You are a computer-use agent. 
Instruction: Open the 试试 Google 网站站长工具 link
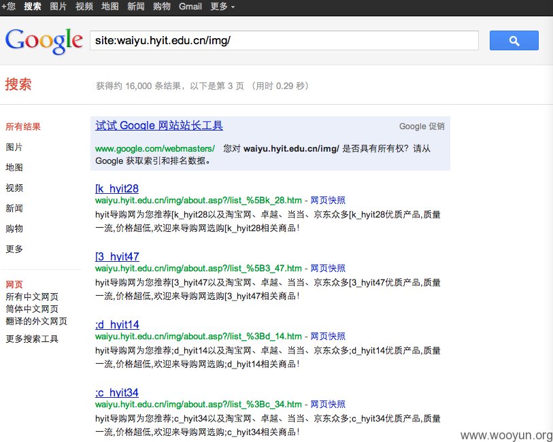(x=159, y=126)
